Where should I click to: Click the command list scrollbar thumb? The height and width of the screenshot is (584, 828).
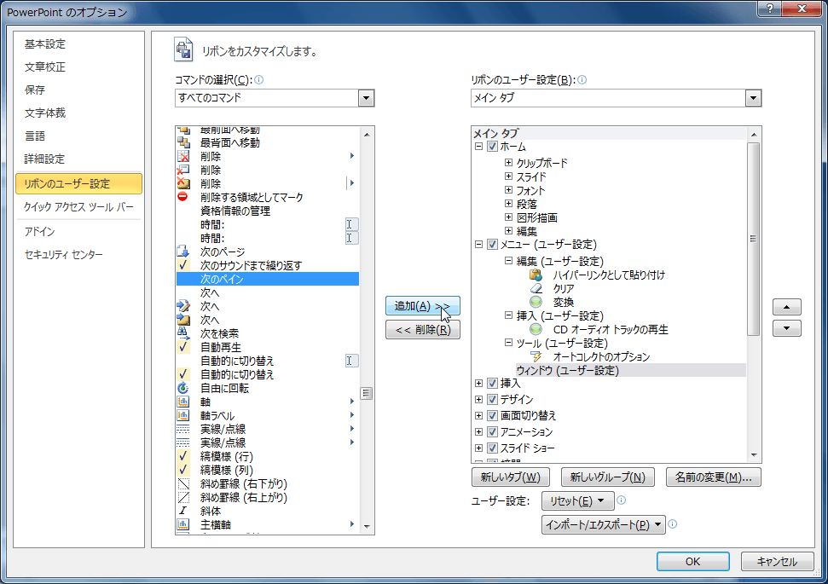point(367,393)
